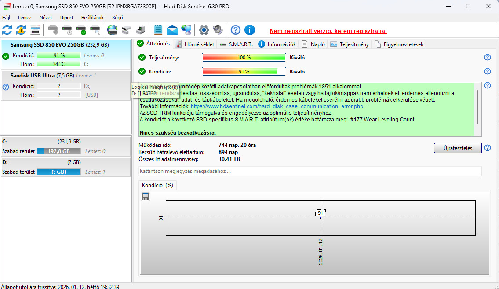Viewport: 499px width, 289px height.
Task: Click the blue Refresh arrows toolbar icon
Action: [7, 30]
